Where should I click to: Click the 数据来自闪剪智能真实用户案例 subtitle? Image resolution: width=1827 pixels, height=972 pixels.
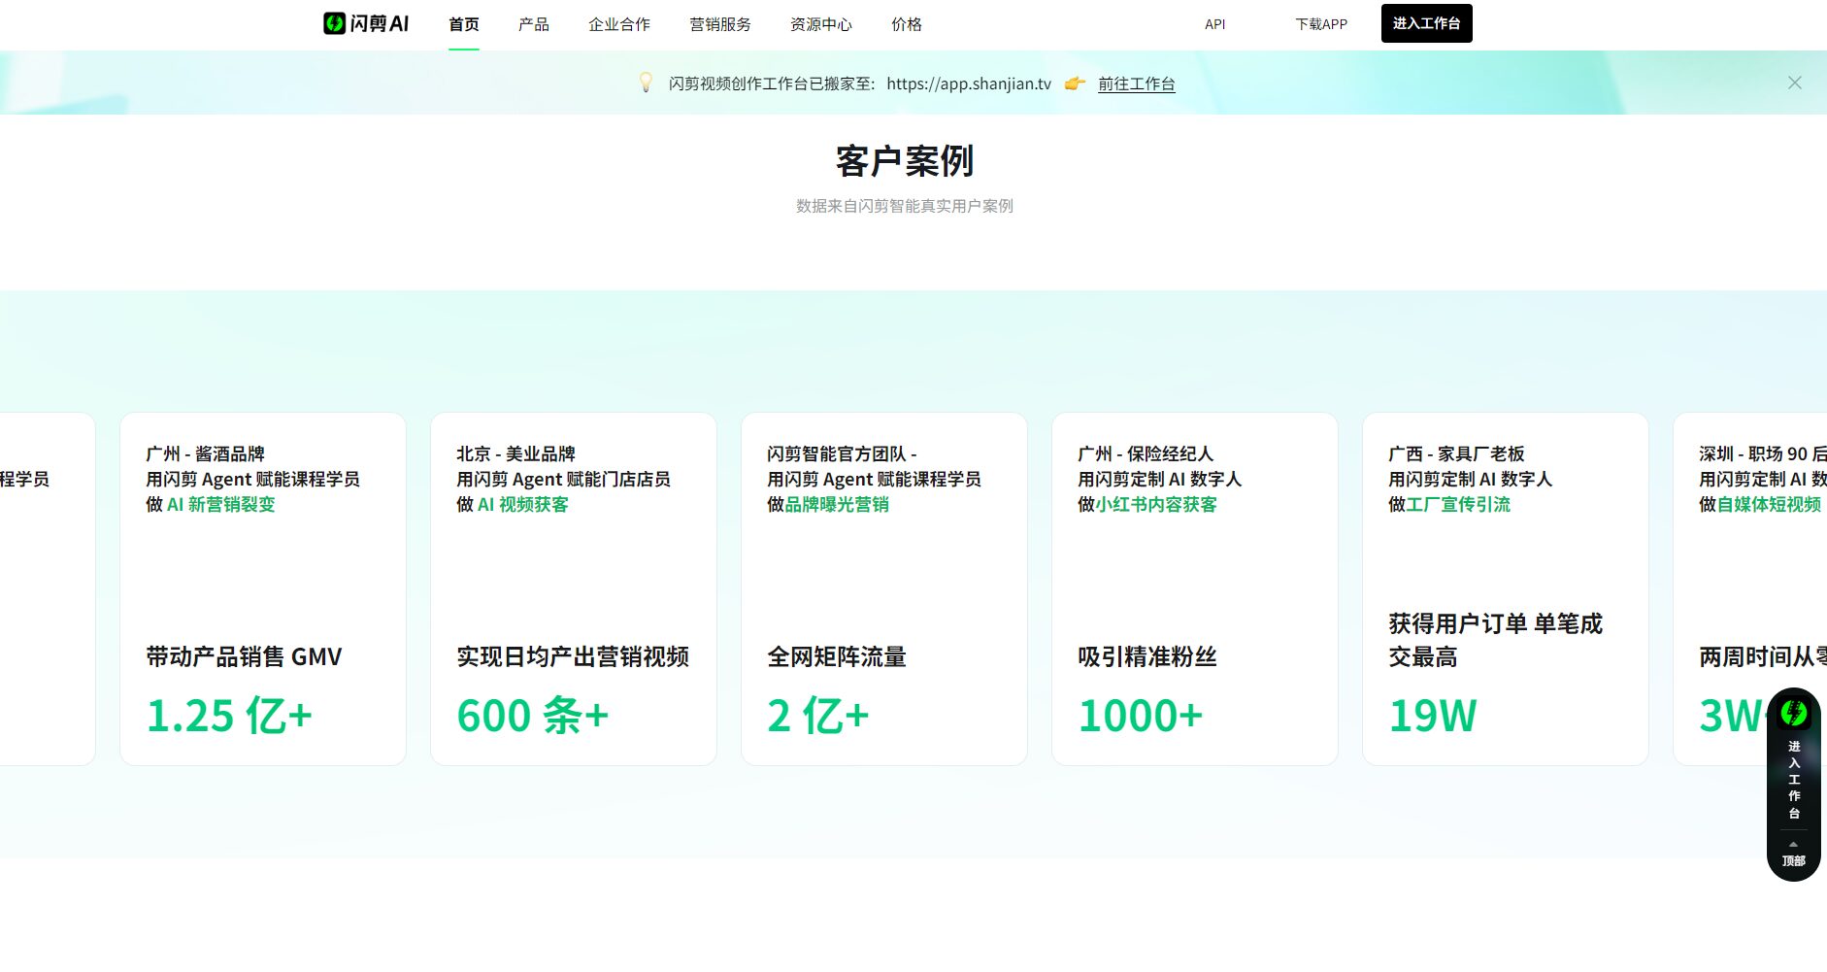pyautogui.click(x=905, y=206)
